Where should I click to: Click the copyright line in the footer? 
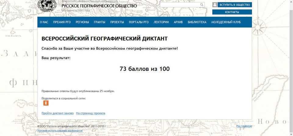pos(71,126)
